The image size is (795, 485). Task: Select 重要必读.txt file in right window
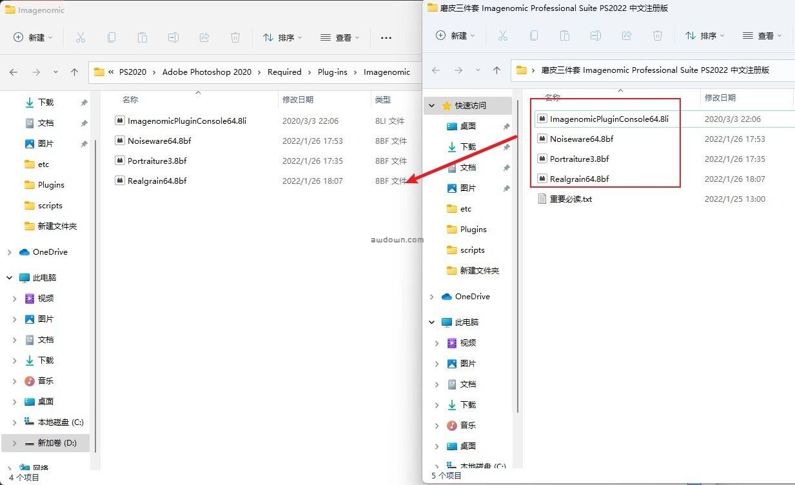tap(571, 199)
